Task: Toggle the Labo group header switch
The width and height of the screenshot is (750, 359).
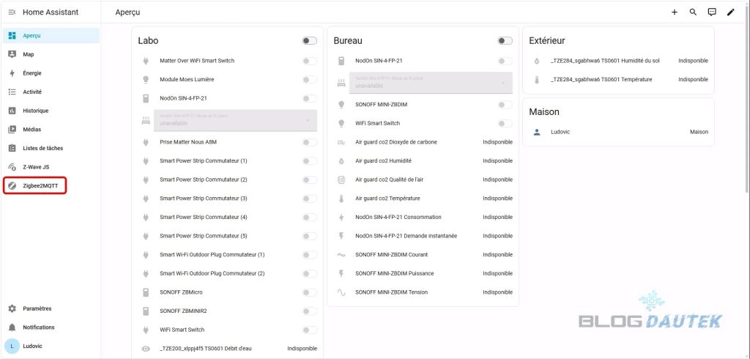Action: click(310, 41)
